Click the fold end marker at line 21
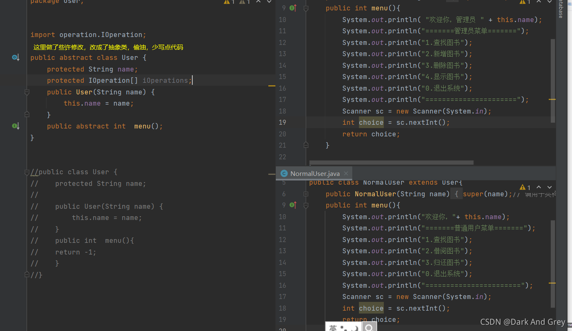572x331 pixels. [x=306, y=145]
